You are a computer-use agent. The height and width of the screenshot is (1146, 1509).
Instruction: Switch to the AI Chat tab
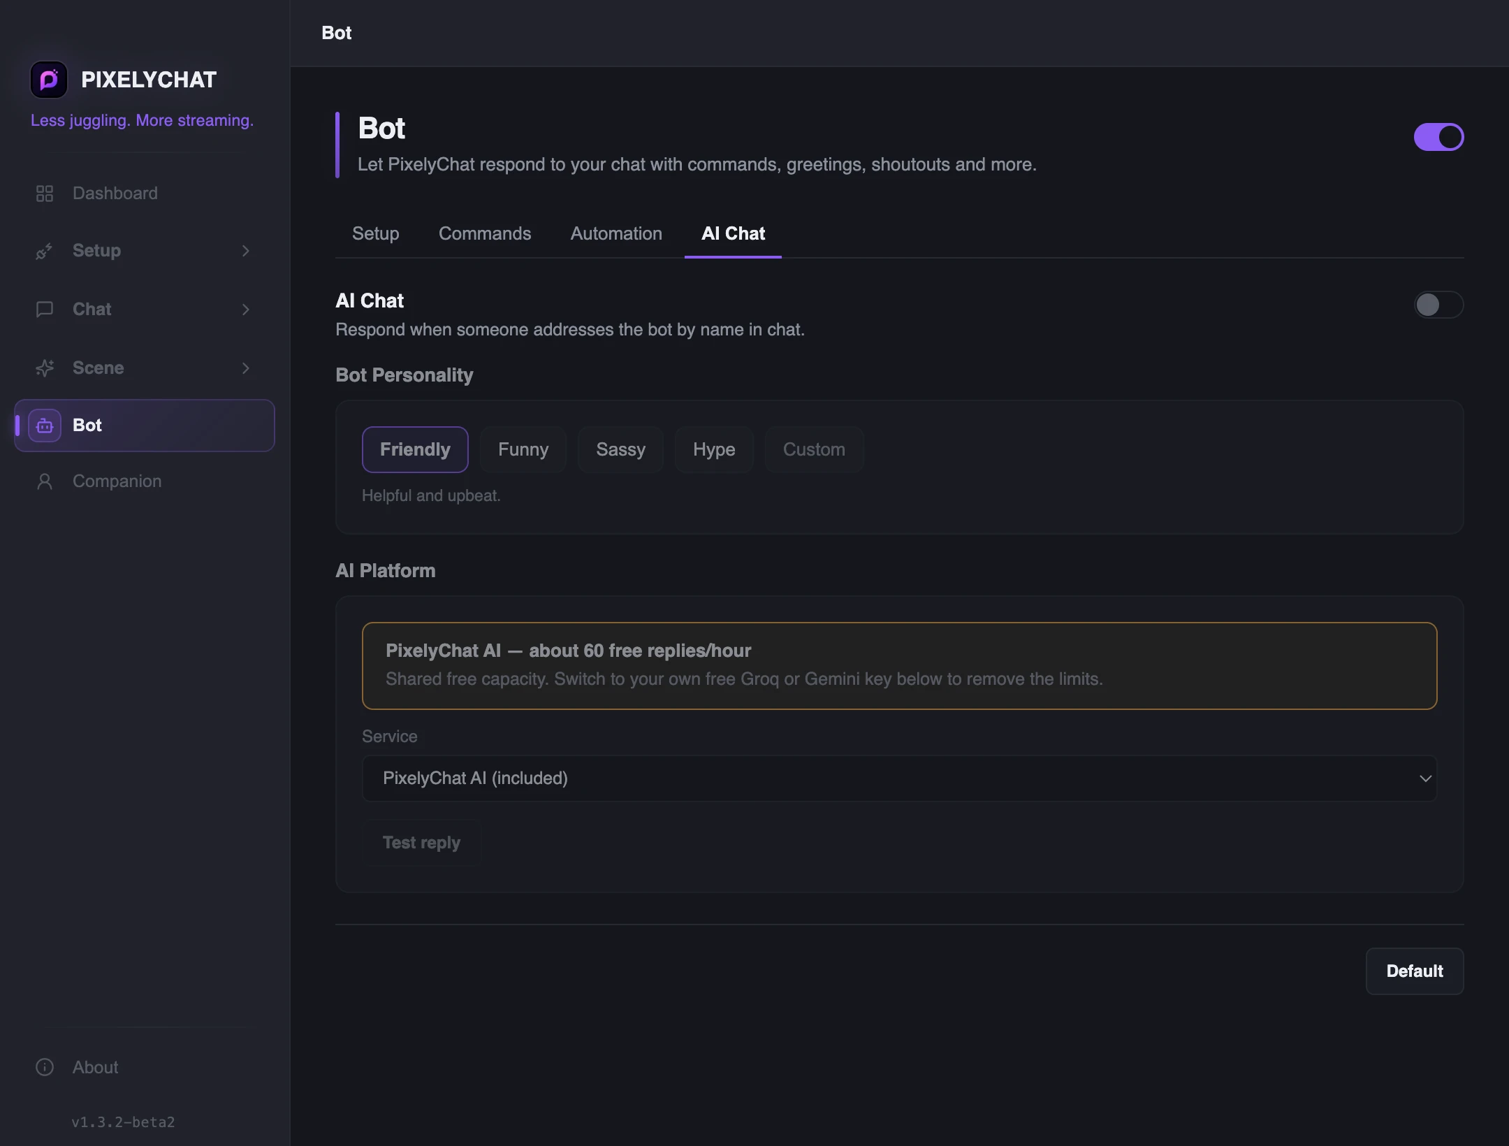coord(733,233)
